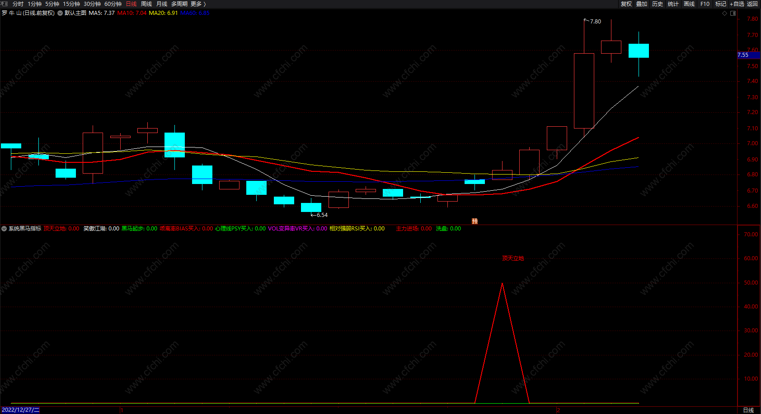The image size is (761, 414).
Task: Click the tall red limit-up candlestick
Action: pyautogui.click(x=584, y=91)
